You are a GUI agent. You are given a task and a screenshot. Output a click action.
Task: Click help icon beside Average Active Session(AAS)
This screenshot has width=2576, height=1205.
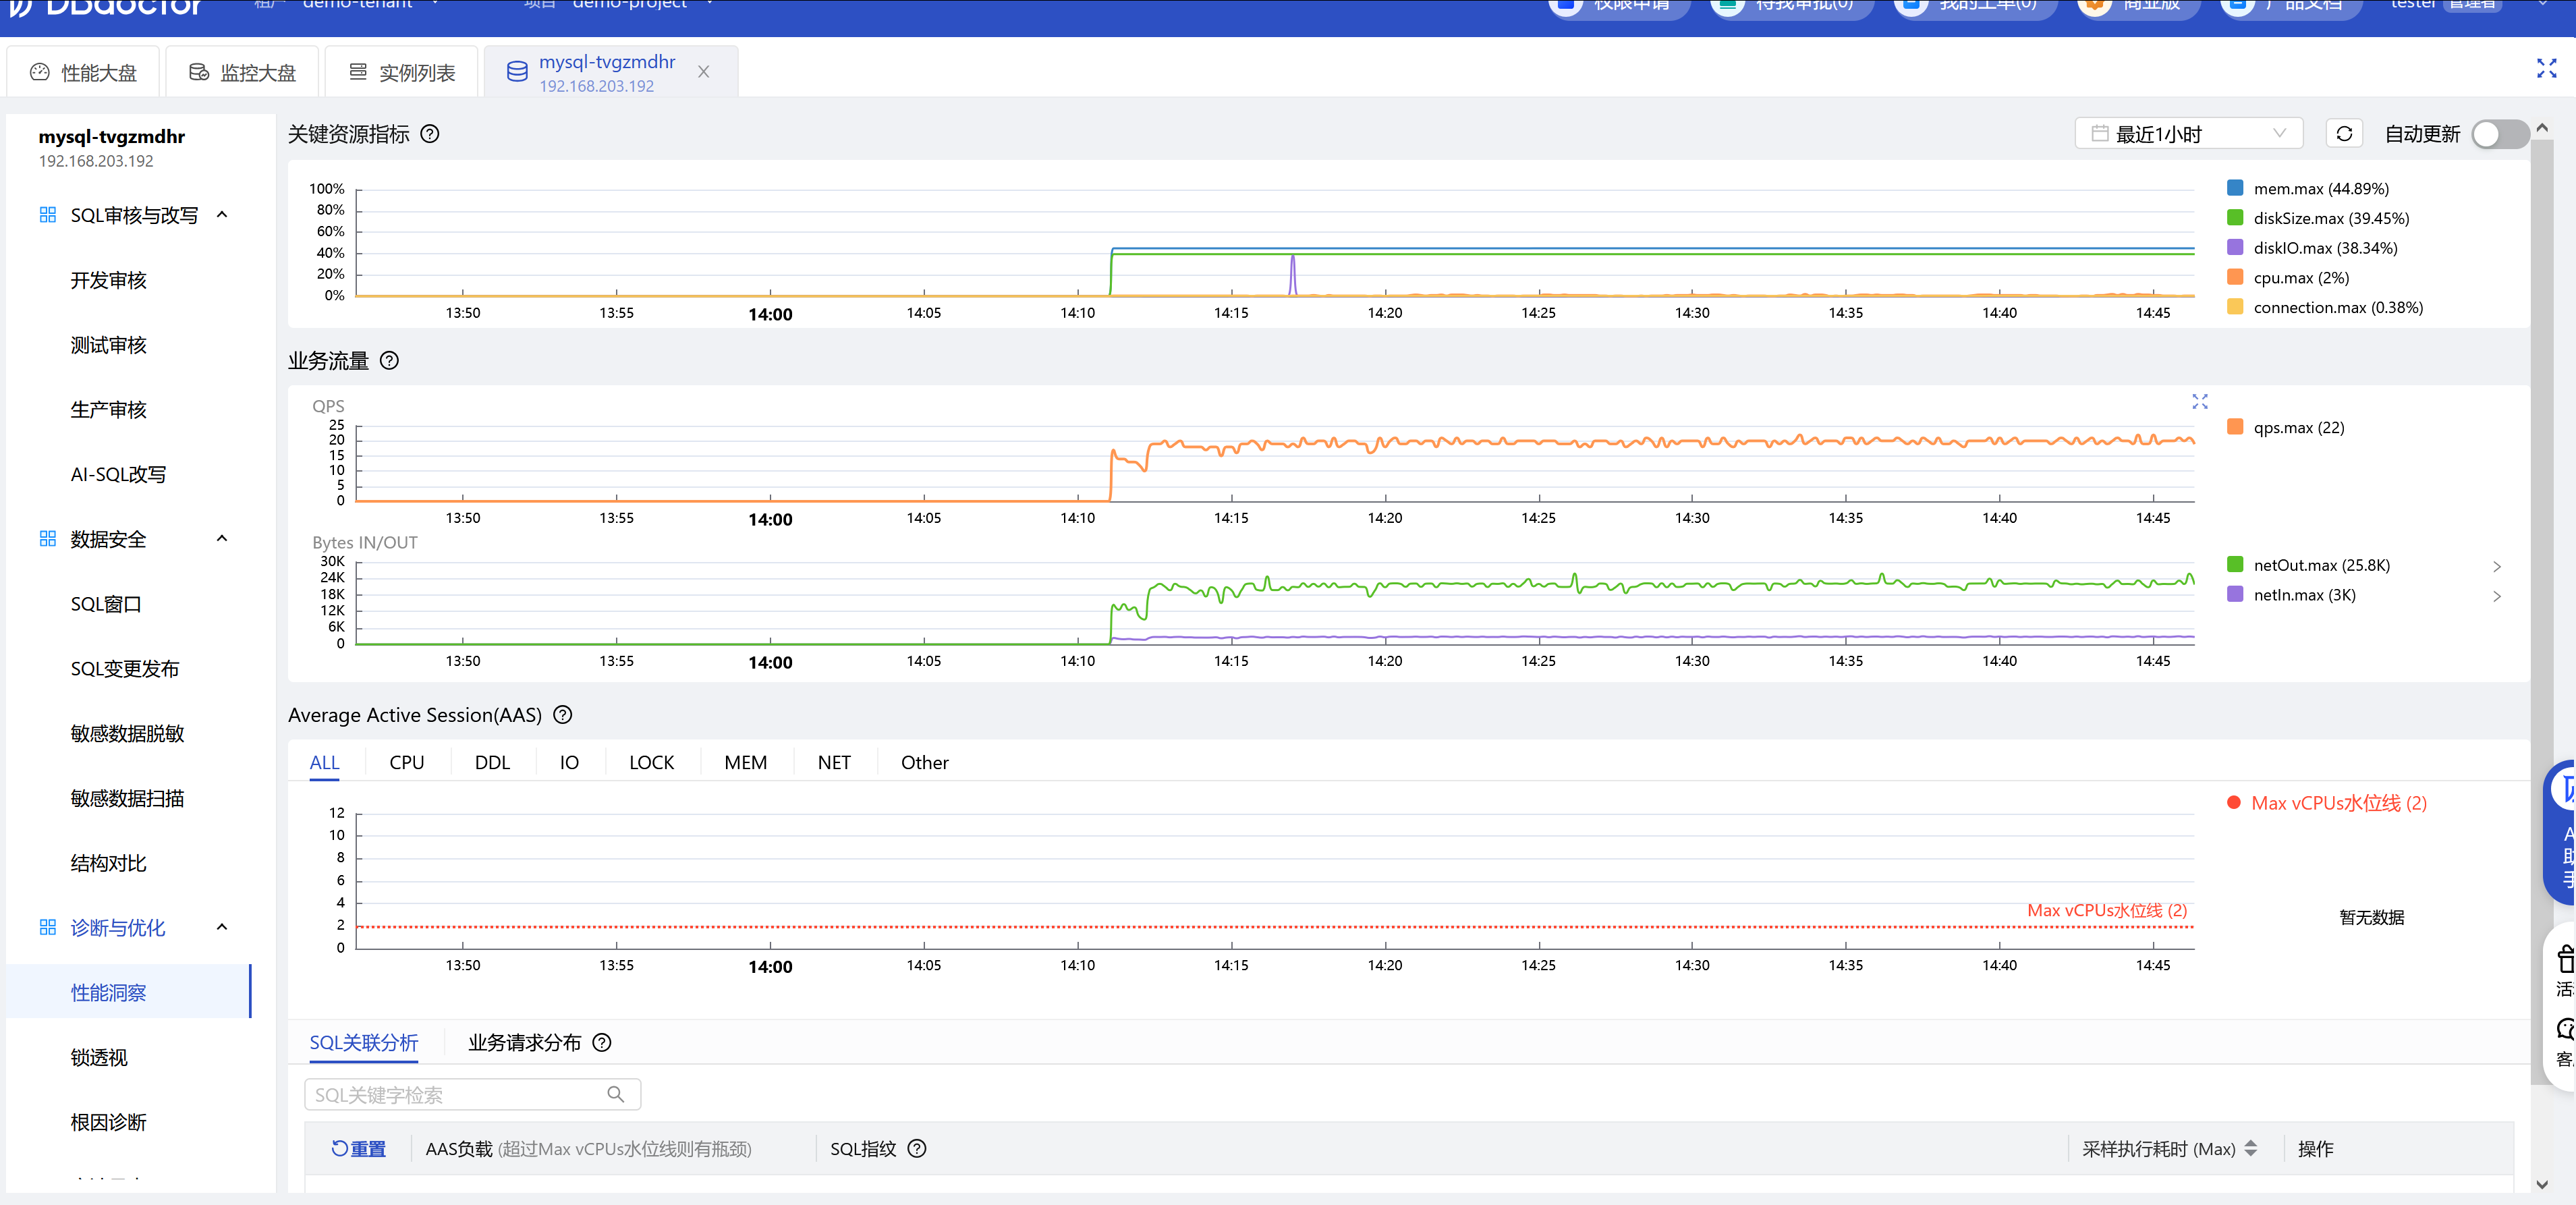point(563,714)
